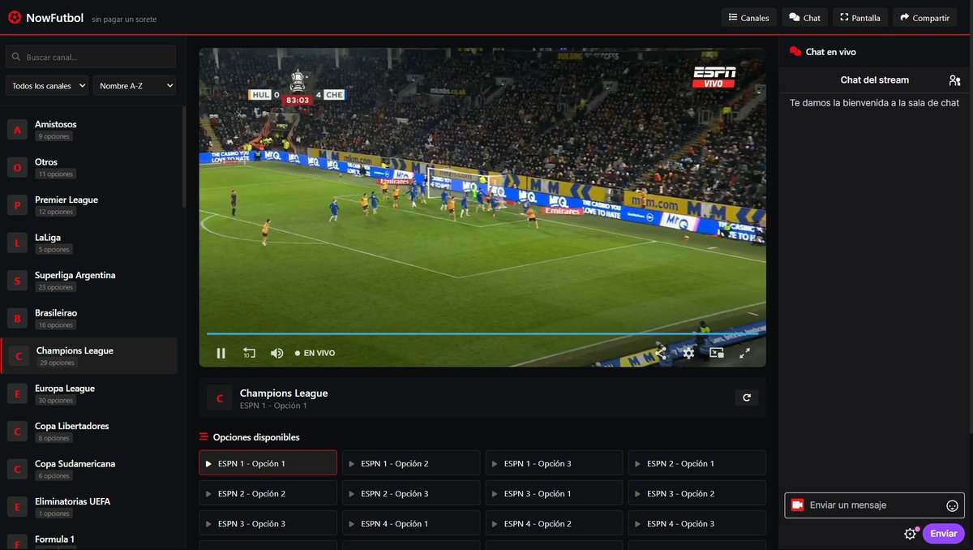Play ESPN 3 - Opción 3

click(268, 523)
